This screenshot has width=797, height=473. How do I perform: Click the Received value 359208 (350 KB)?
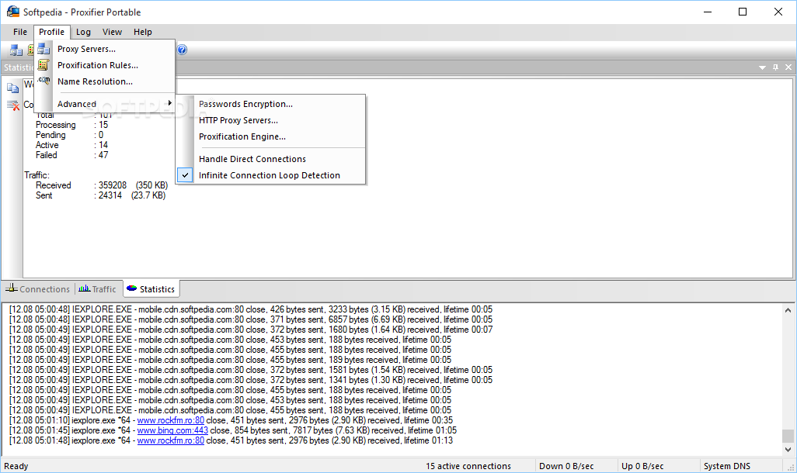tap(133, 185)
